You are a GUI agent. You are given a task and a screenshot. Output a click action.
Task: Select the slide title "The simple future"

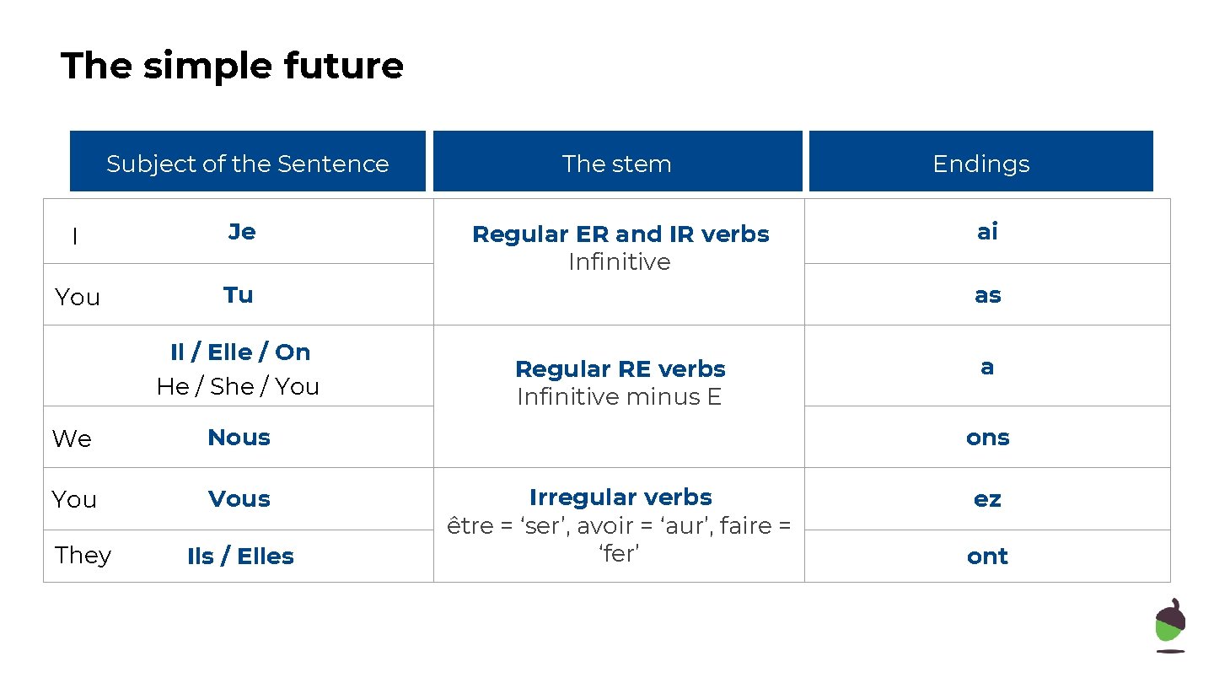pyautogui.click(x=232, y=66)
